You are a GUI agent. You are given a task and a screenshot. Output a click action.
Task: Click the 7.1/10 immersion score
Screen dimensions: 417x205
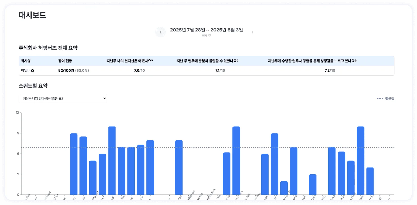pos(220,71)
